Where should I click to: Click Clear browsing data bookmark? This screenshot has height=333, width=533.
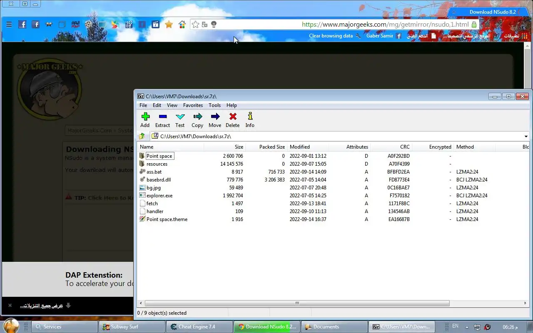coord(335,36)
